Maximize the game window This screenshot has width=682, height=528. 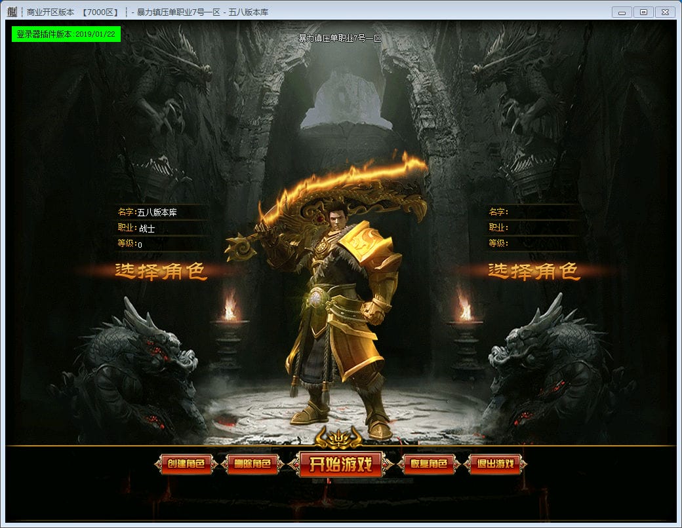643,12
